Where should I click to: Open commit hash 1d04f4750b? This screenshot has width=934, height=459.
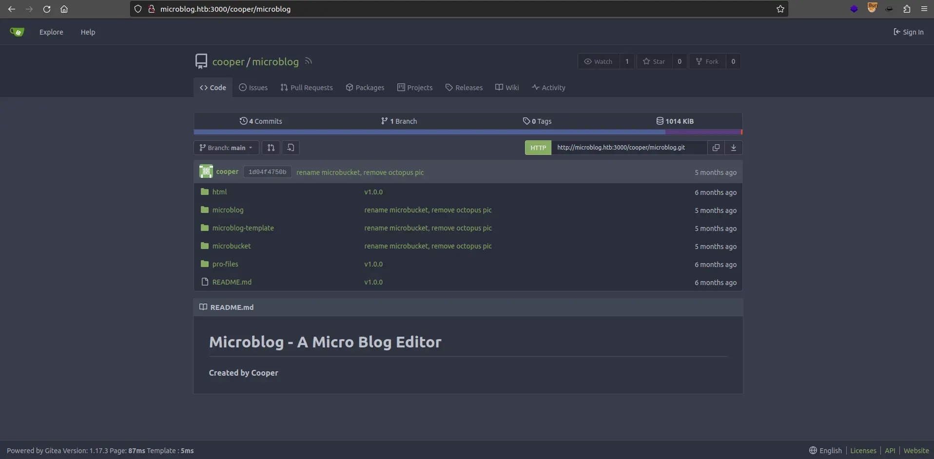[x=267, y=172]
